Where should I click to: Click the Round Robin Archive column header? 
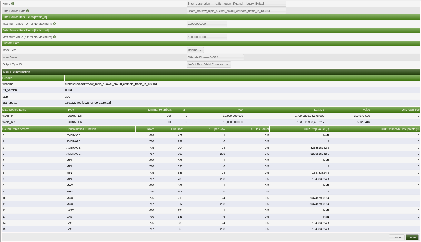(34, 129)
